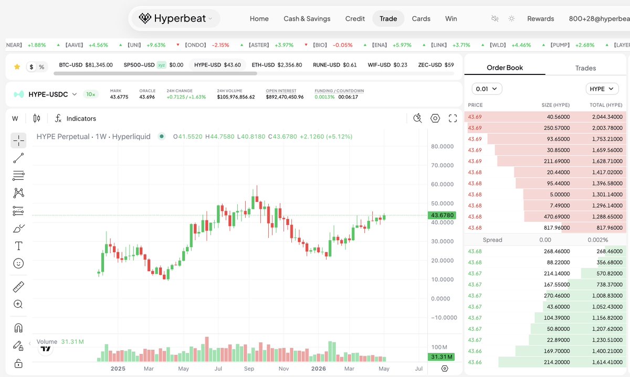
Task: Change the 10x leverage setting
Action: point(91,94)
